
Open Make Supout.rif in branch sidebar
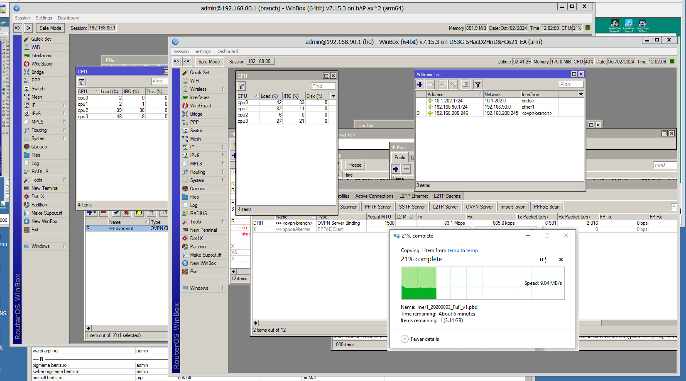tap(47, 213)
